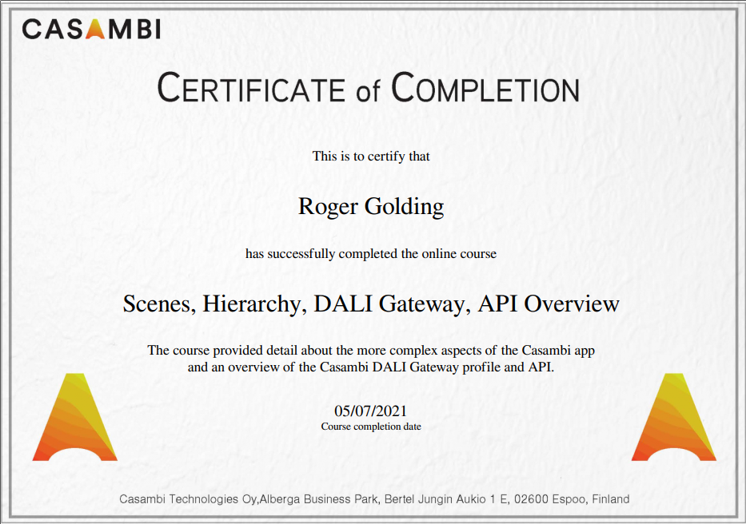
Task: Click the left orange Casambi emblem
Action: click(75, 418)
